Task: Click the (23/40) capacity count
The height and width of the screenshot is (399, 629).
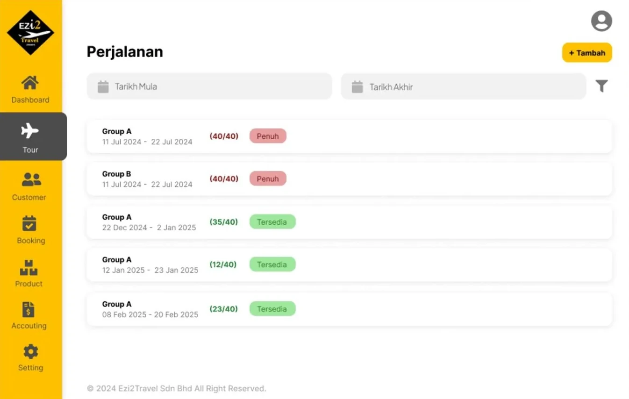Action: [224, 309]
